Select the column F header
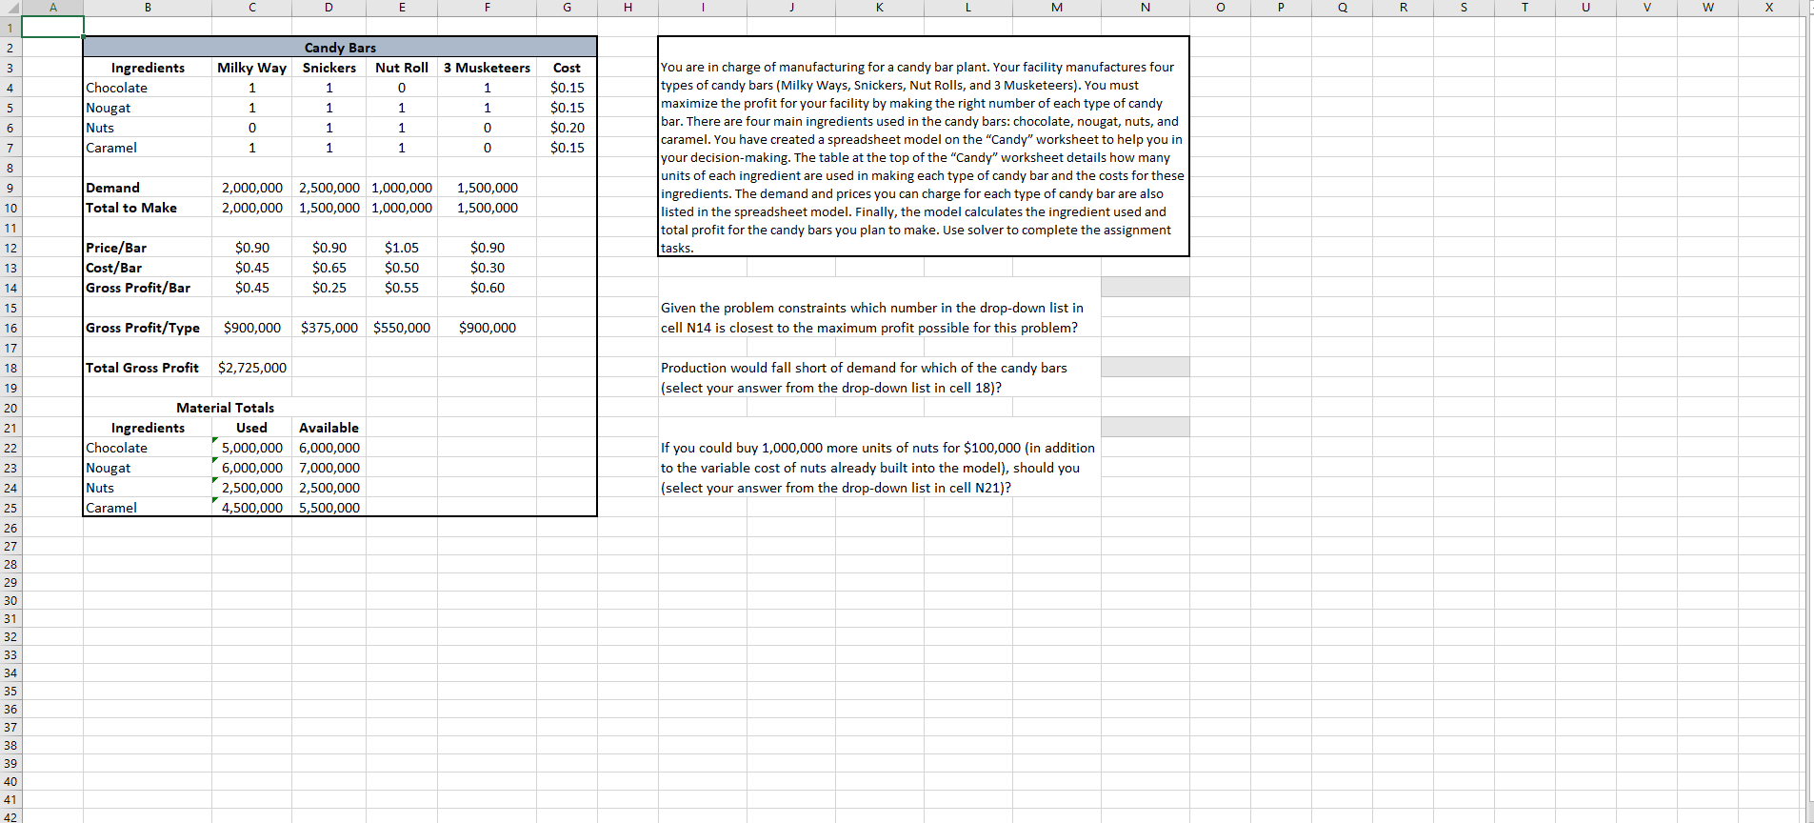The width and height of the screenshot is (1814, 823). point(487,8)
